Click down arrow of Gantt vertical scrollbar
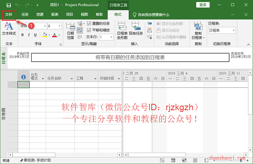The image size is (253, 164). pos(250,150)
